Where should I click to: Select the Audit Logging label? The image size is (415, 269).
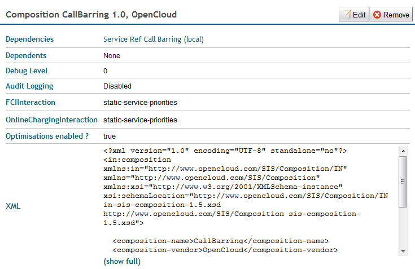click(29, 86)
